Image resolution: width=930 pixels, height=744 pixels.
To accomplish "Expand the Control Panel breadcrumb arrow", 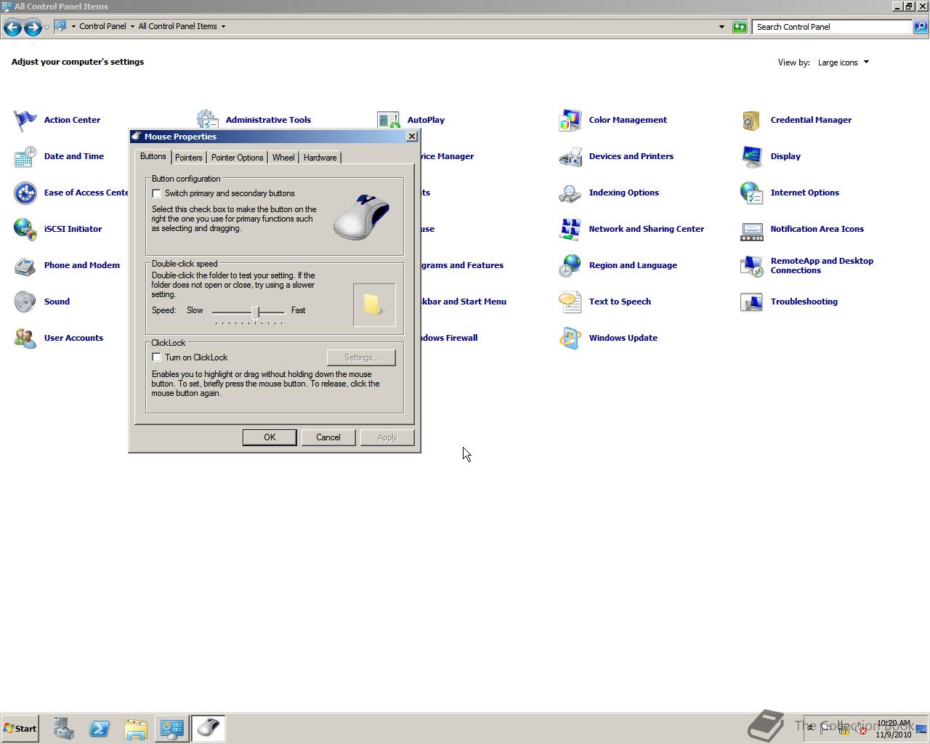I will click(x=132, y=26).
